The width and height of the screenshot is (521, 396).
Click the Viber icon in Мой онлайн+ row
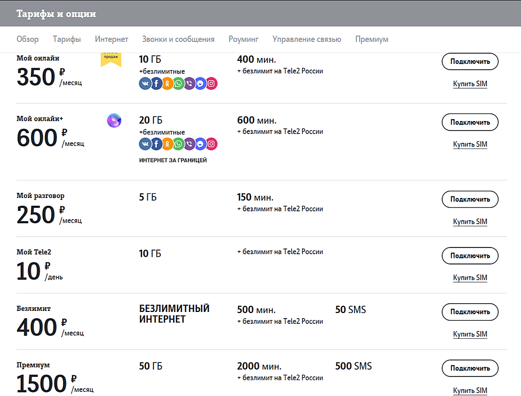190,144
